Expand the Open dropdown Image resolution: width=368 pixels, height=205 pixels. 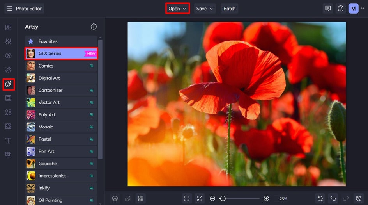click(177, 9)
